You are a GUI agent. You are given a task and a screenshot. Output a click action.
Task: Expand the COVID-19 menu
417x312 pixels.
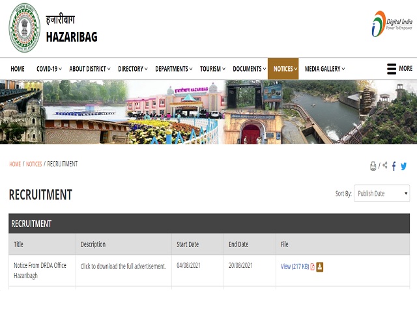(x=50, y=69)
